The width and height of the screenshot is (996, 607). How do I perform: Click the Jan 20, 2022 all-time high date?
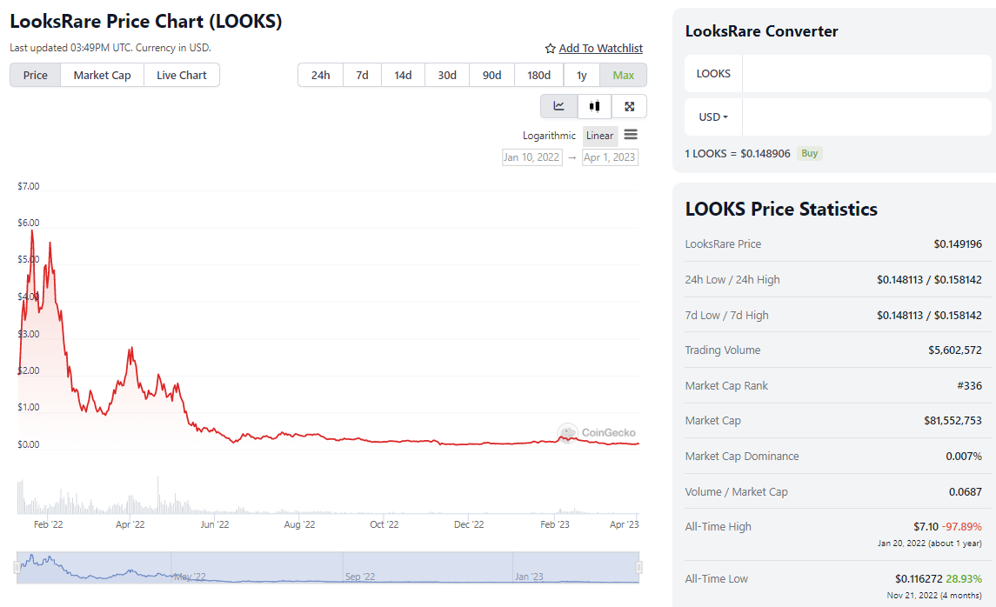click(929, 544)
